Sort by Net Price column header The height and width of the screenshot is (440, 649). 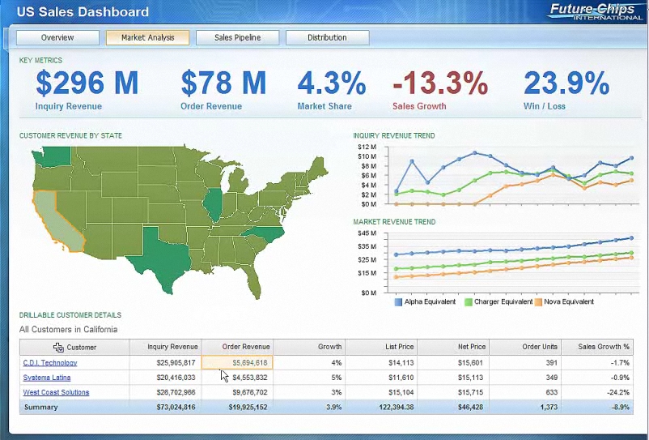(453, 347)
